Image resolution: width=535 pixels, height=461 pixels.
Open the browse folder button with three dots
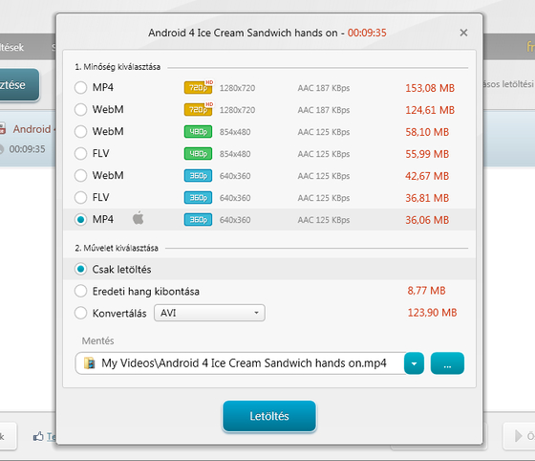click(x=447, y=363)
